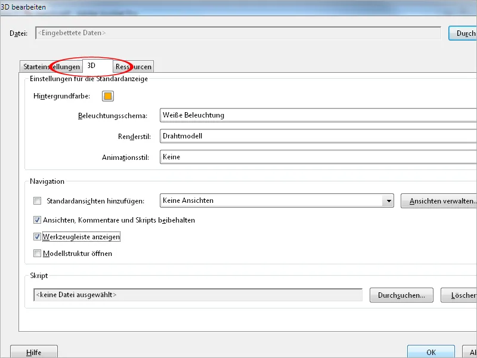Open the Beleuchtungsschema dropdown showing Weiße Beleuchtung
This screenshot has width=477, height=358.
pos(318,115)
